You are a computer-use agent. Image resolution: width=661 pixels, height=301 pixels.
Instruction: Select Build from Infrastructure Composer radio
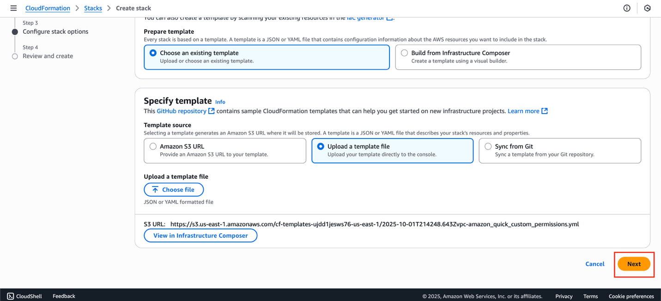pos(404,53)
